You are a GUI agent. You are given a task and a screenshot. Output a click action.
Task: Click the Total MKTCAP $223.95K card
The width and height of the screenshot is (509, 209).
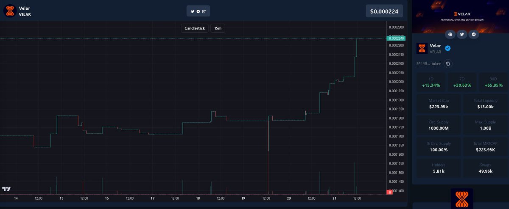485,146
